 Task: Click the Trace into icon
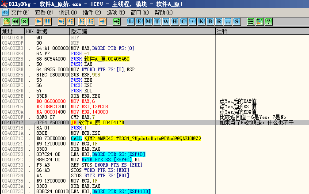(82, 22)
